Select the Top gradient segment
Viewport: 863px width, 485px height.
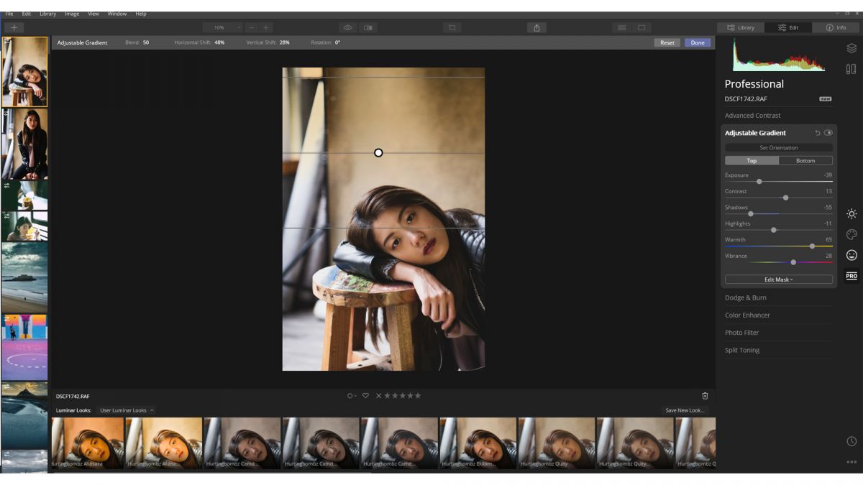[752, 161]
